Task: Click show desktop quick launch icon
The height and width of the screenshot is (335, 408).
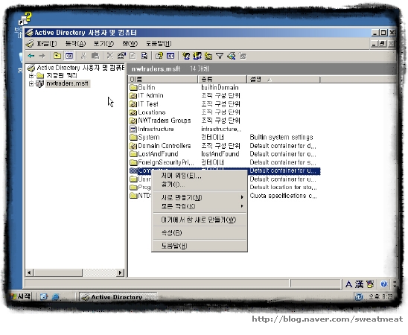Action: pyautogui.click(x=44, y=297)
